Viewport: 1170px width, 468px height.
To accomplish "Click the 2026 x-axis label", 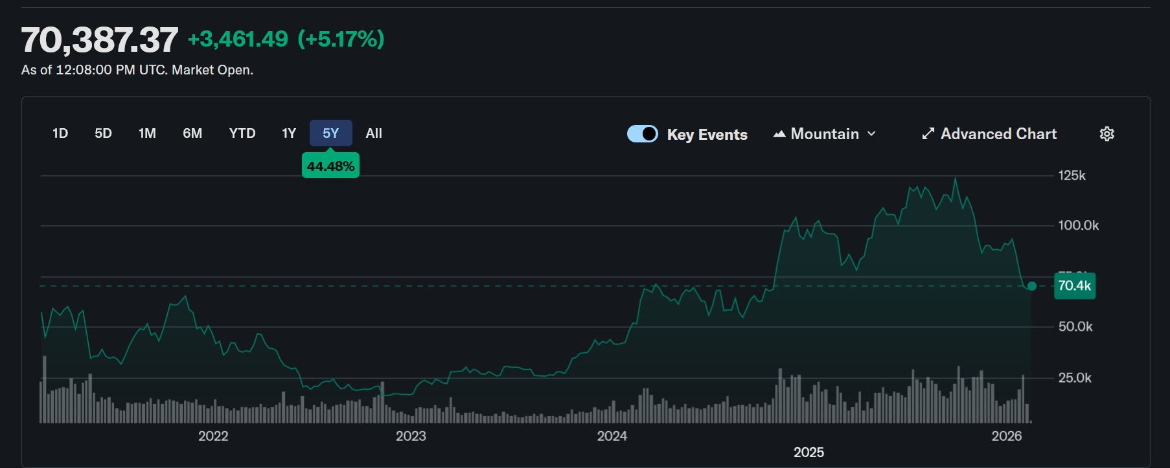I will [1007, 436].
